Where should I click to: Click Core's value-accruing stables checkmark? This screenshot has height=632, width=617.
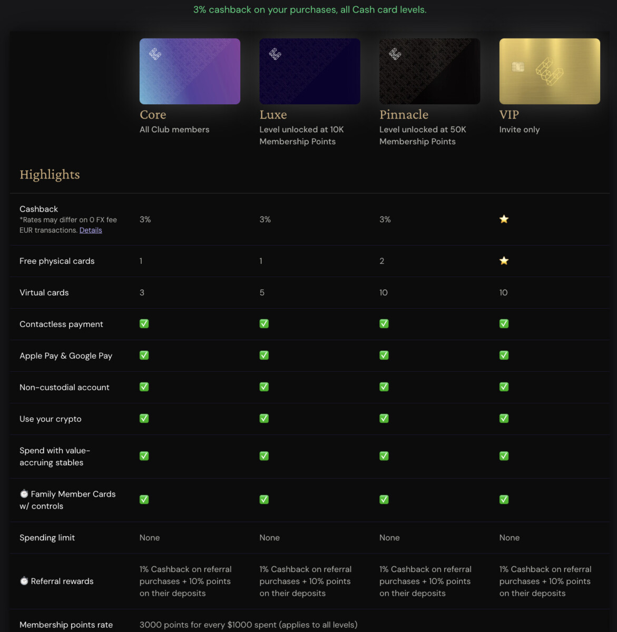(x=144, y=456)
